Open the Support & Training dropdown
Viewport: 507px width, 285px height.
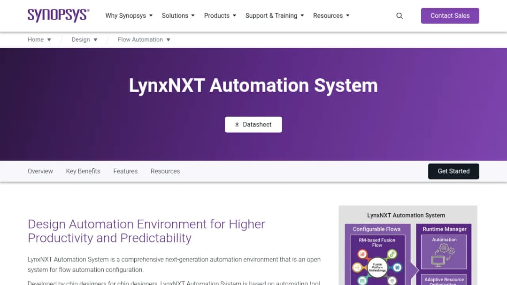pos(275,15)
